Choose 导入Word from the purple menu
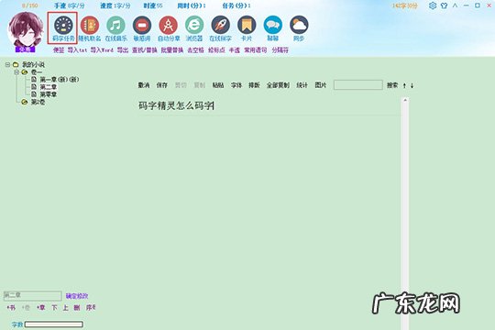This screenshot has width=495, height=330. coord(102,50)
